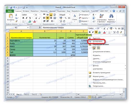Screen dimensions: 131x104
Task: Select sheet tab Лист2
Action: click(27, 94)
